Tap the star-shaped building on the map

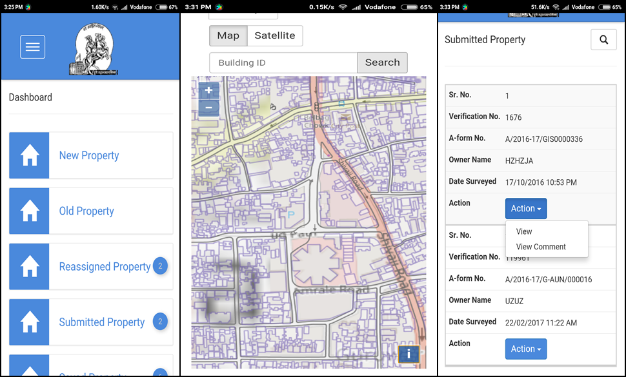pyautogui.click(x=316, y=263)
